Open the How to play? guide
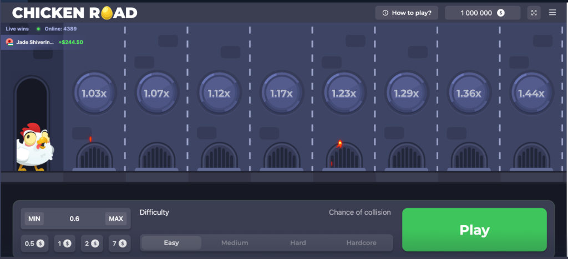This screenshot has height=259, width=568. point(407,13)
